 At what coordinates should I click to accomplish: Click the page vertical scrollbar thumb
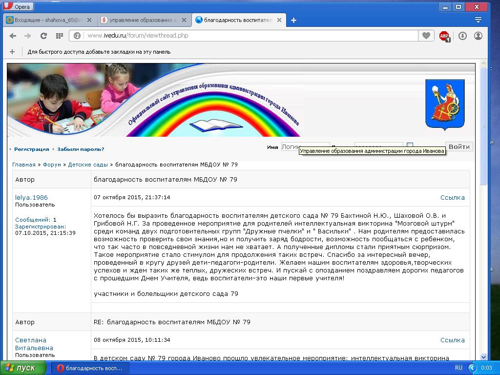tap(483, 126)
